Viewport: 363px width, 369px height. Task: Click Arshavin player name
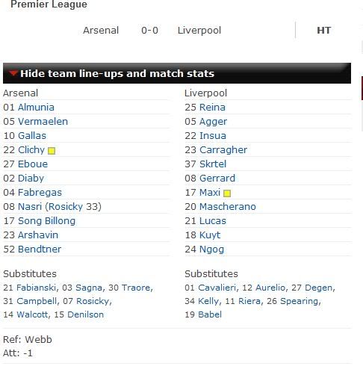pyautogui.click(x=38, y=235)
